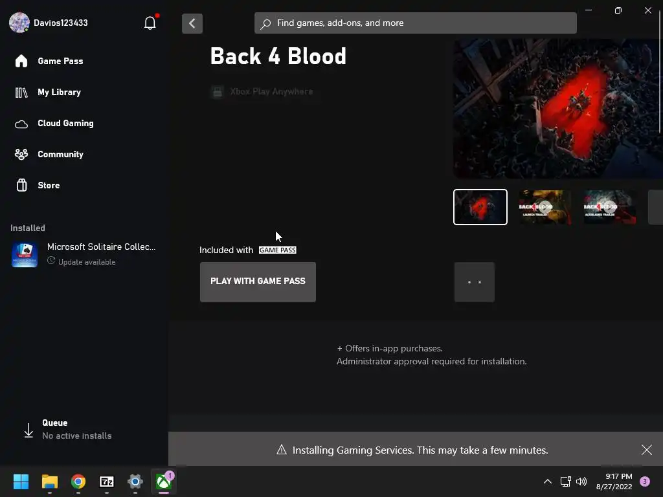Click the Queue download arrow icon
The width and height of the screenshot is (663, 497).
click(x=28, y=430)
